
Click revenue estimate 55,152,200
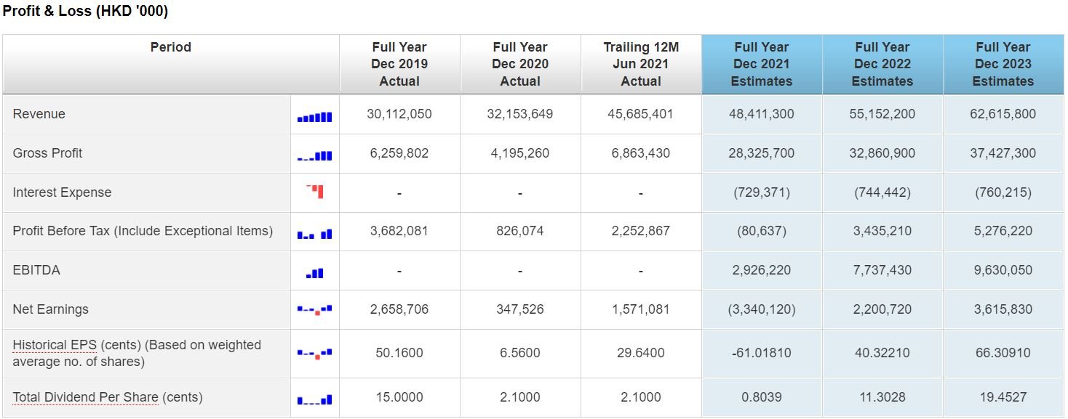(x=882, y=114)
